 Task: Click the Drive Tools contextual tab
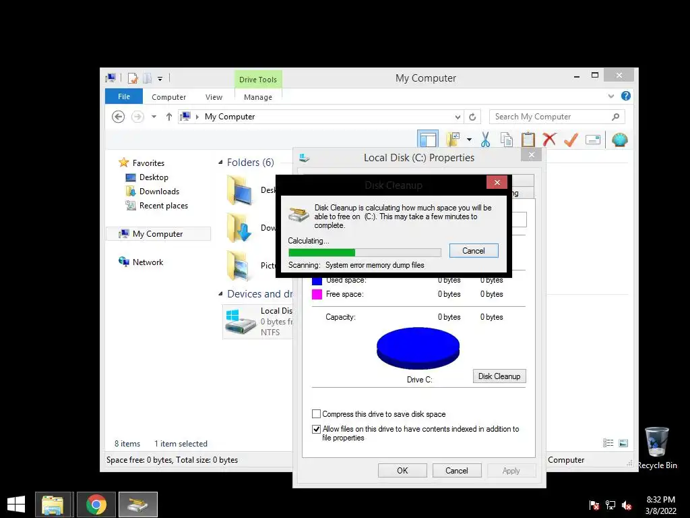tap(258, 80)
